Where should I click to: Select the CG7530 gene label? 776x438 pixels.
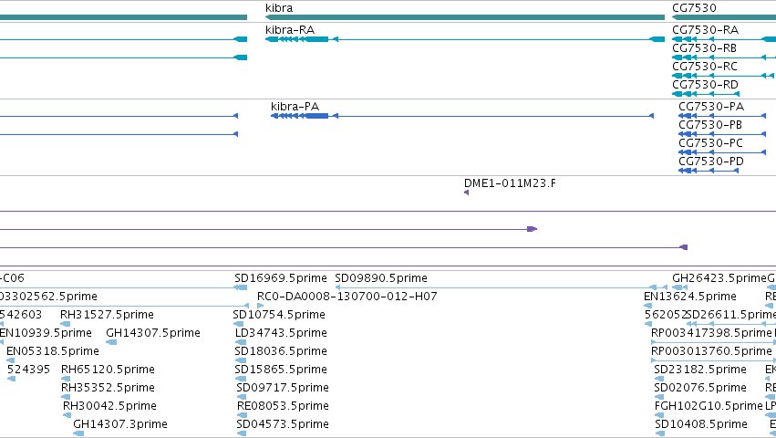click(694, 8)
